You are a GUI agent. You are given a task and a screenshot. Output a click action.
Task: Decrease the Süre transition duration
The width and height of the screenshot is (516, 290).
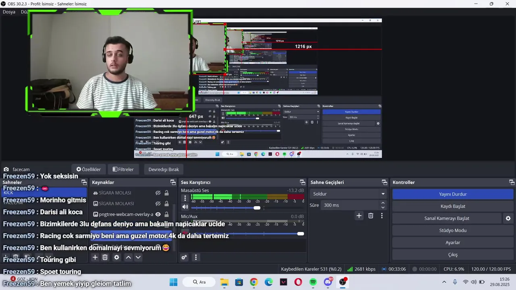point(383,207)
